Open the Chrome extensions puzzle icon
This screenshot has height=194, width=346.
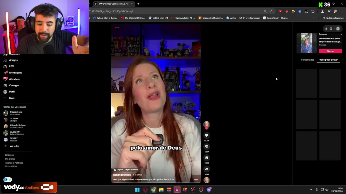pyautogui.click(x=313, y=11)
